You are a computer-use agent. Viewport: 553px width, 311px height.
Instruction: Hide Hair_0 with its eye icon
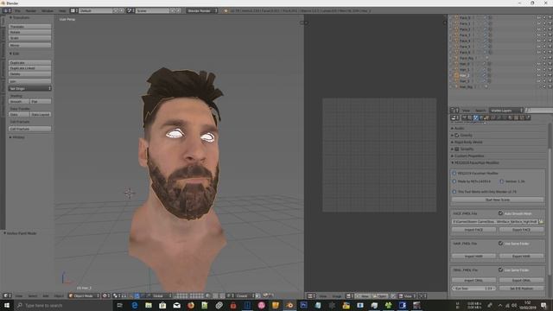(539, 64)
